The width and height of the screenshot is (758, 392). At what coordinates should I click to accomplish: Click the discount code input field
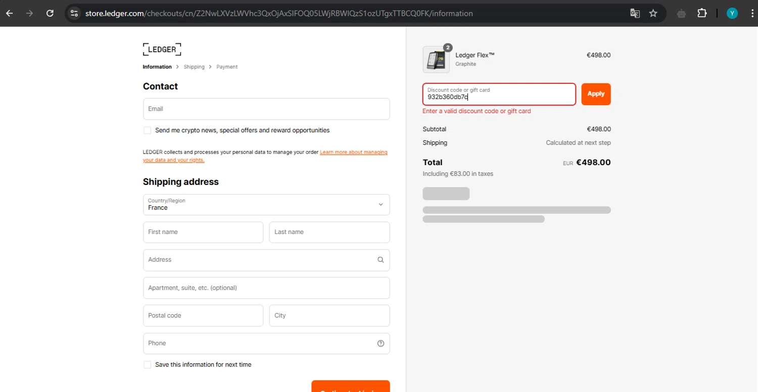coord(499,94)
